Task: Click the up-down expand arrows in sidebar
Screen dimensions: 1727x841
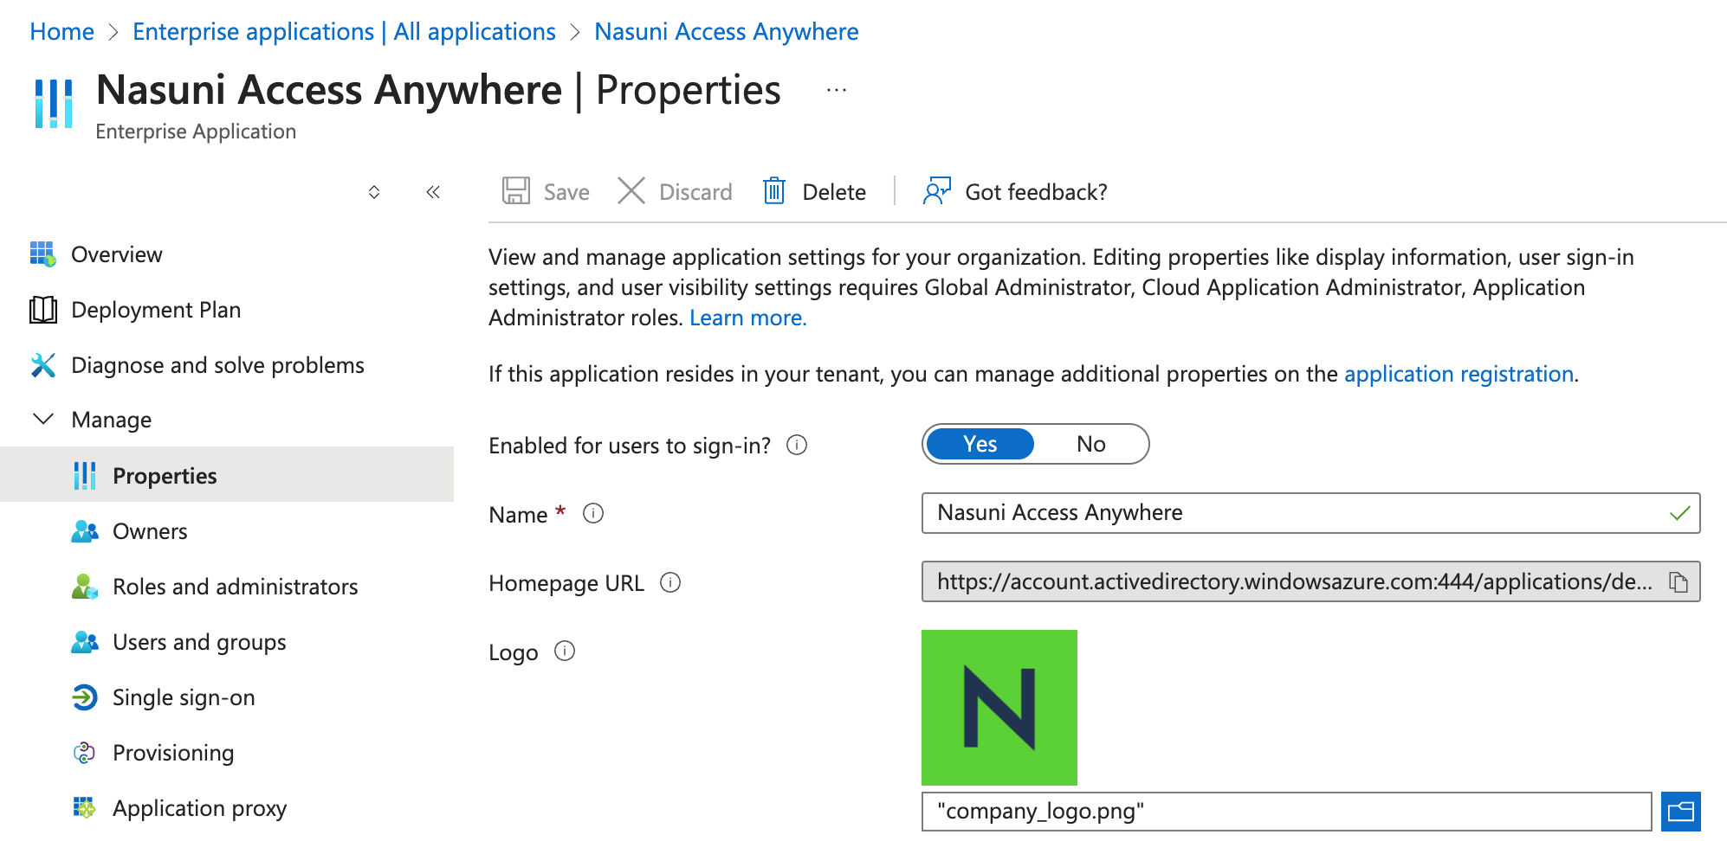Action: [374, 192]
